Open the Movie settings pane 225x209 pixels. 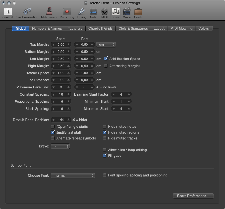126,12
